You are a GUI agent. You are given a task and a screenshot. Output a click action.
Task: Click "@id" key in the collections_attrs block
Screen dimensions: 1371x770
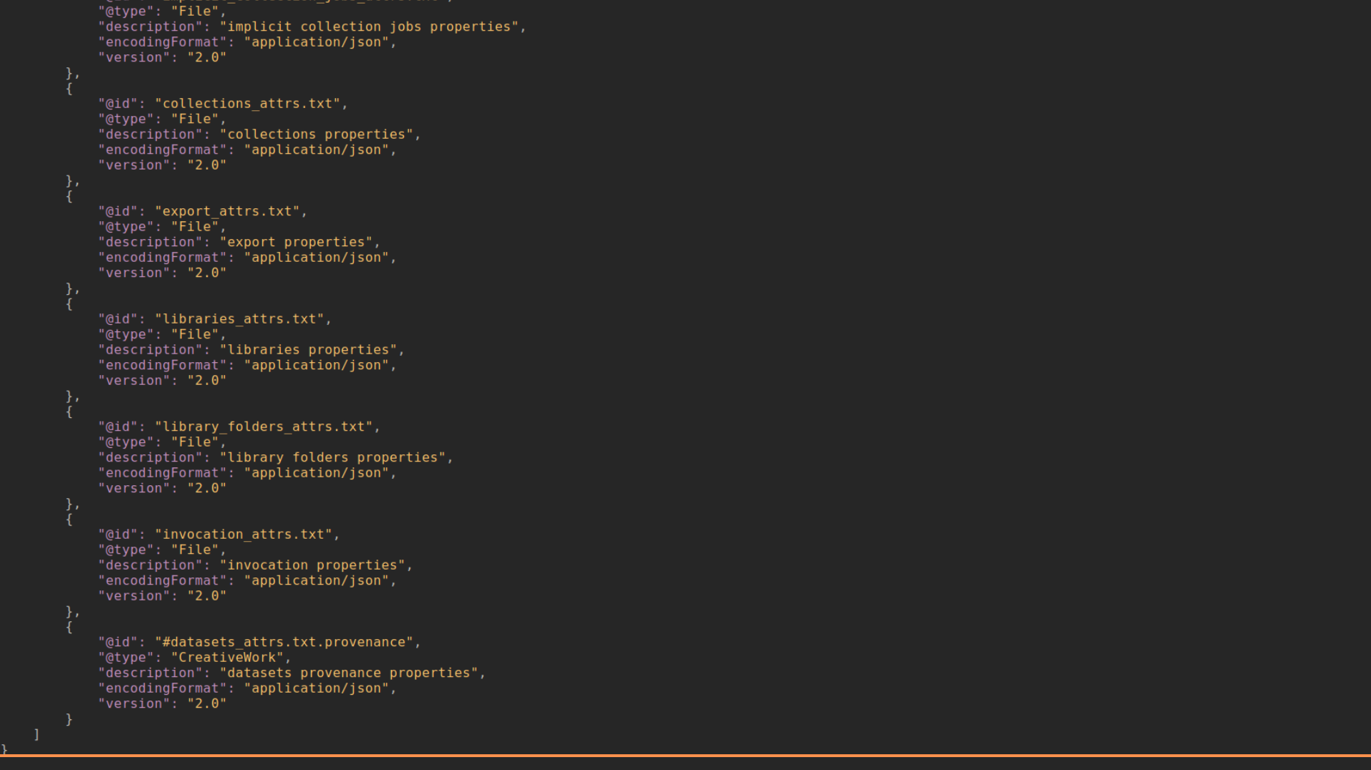pos(118,104)
